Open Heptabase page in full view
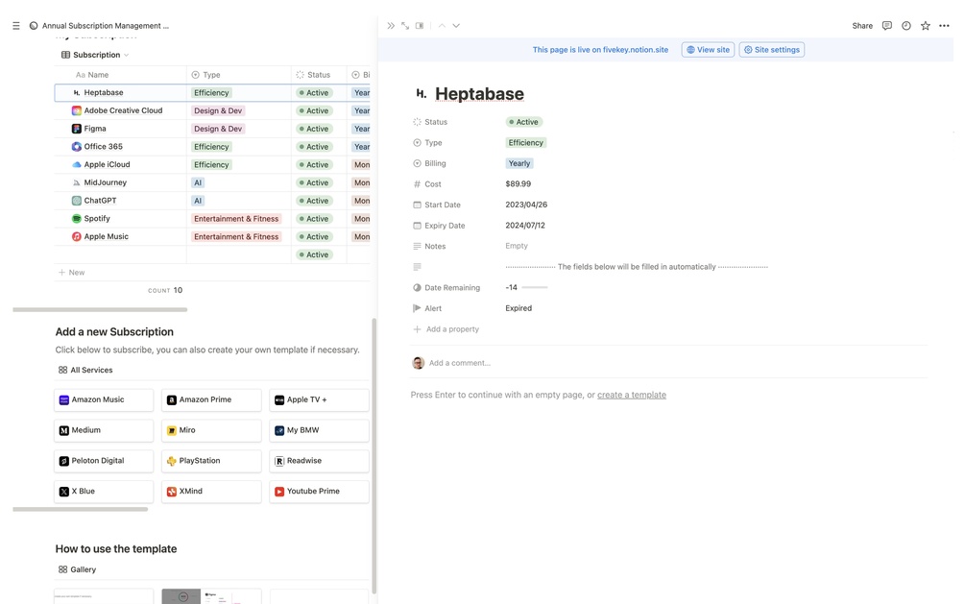This screenshot has width=965, height=604. [x=405, y=26]
